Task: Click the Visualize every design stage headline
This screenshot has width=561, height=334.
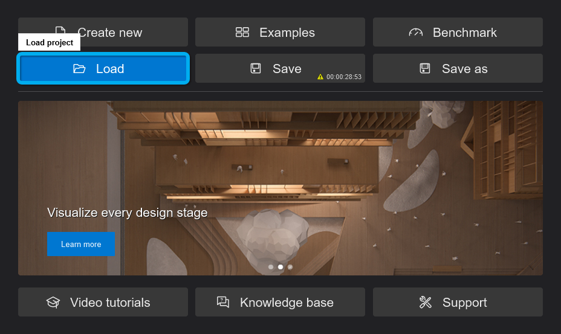Action: point(127,213)
